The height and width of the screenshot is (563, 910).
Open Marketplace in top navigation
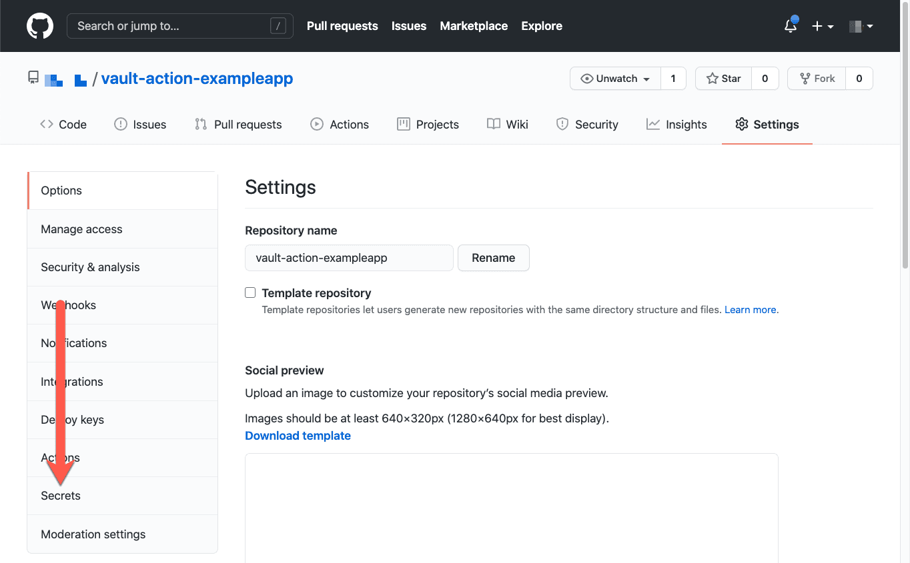tap(474, 26)
